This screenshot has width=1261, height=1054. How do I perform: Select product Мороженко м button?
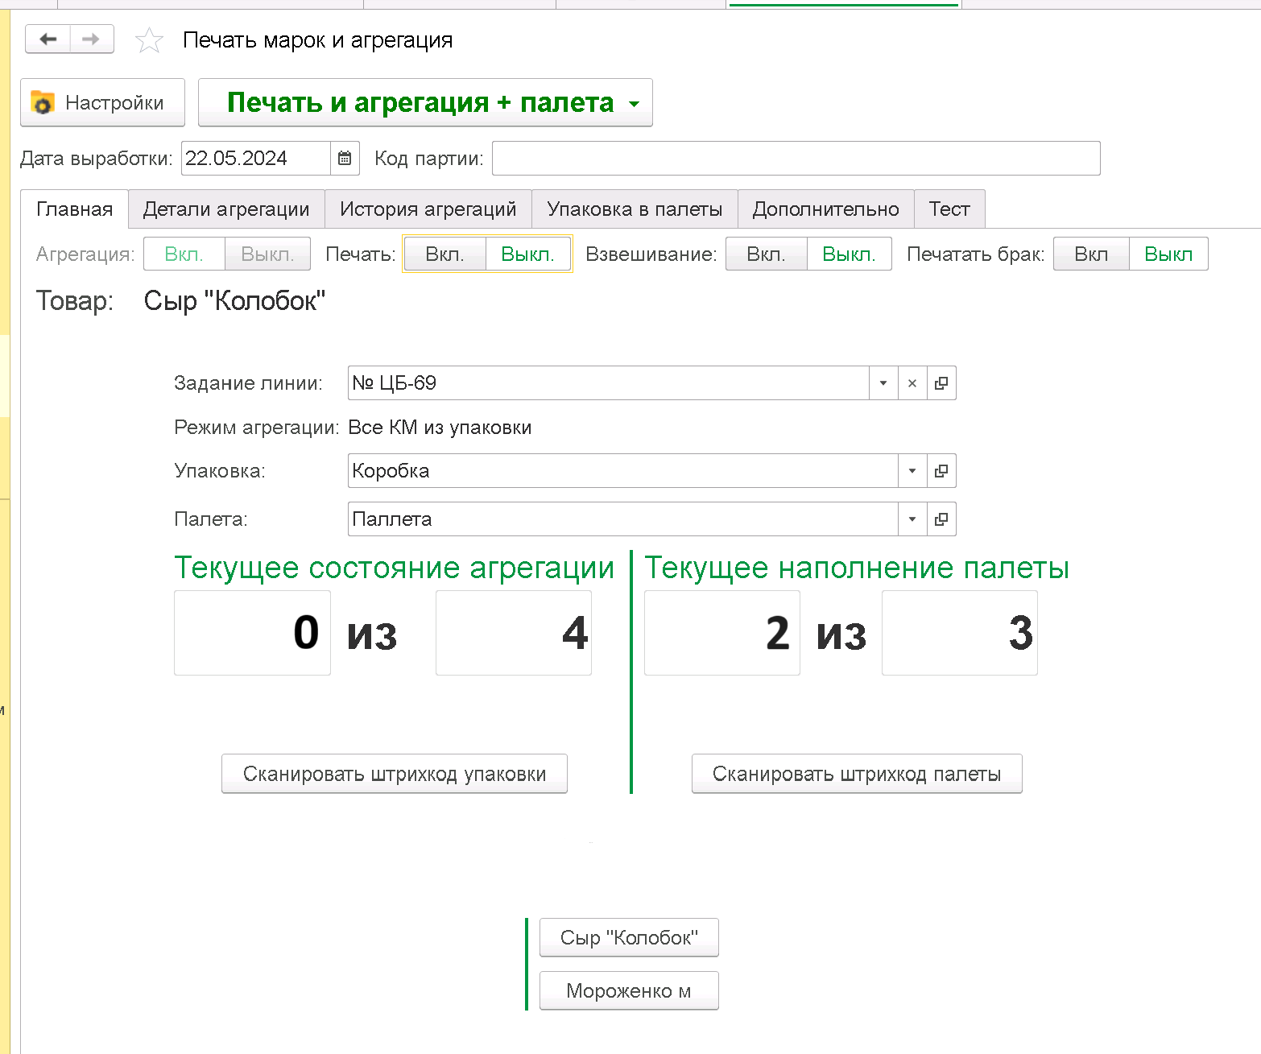629,990
